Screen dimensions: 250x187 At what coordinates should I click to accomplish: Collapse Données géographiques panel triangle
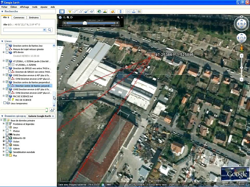2,116
